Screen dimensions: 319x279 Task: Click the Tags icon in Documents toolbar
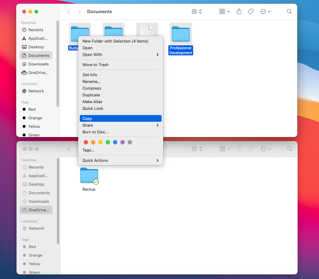click(251, 12)
